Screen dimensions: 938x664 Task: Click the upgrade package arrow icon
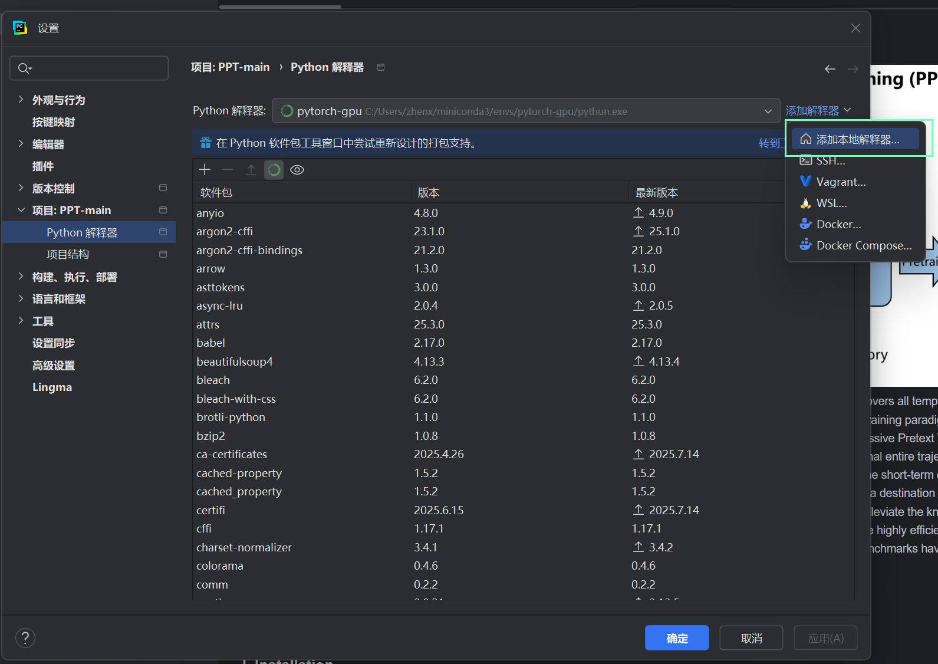click(251, 170)
